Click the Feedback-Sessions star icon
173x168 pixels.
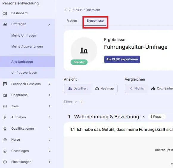point(5,84)
